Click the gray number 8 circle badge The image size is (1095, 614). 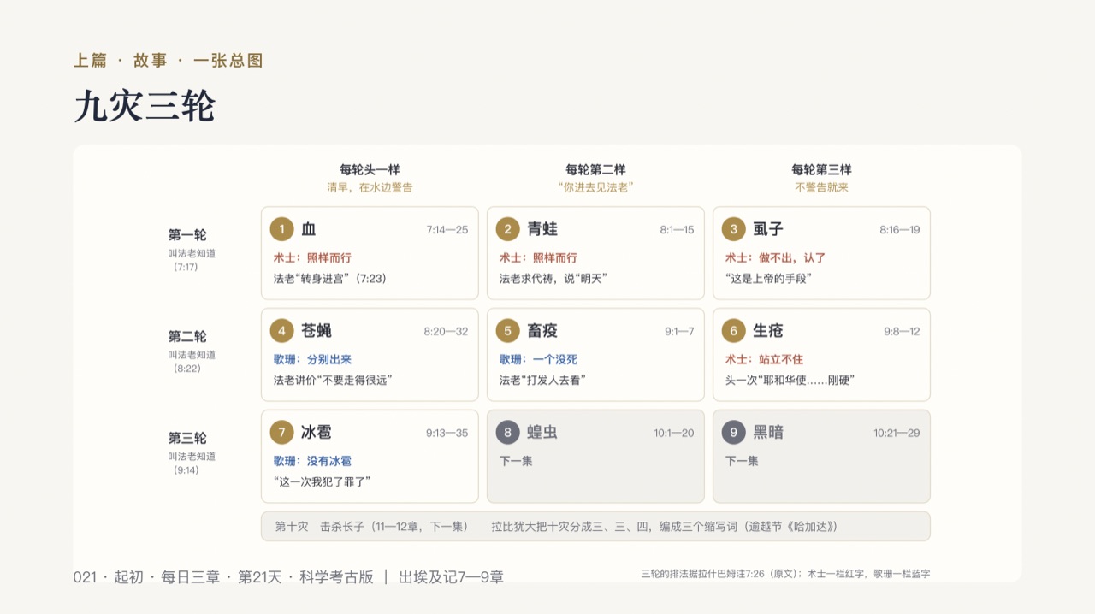pyautogui.click(x=507, y=433)
